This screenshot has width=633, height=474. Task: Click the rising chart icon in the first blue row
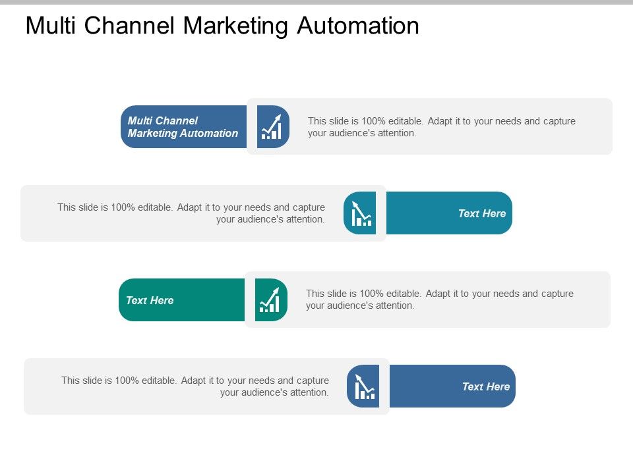(x=272, y=126)
